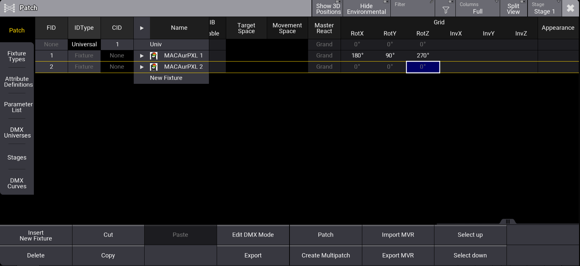This screenshot has width=580, height=266.
Task: Click the filter funnel icon
Action: click(x=446, y=10)
